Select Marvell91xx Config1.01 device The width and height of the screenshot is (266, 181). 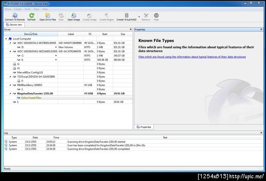click(x=68, y=72)
